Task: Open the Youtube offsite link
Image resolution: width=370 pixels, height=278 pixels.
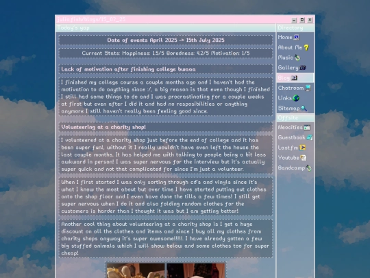Action: (x=288, y=158)
